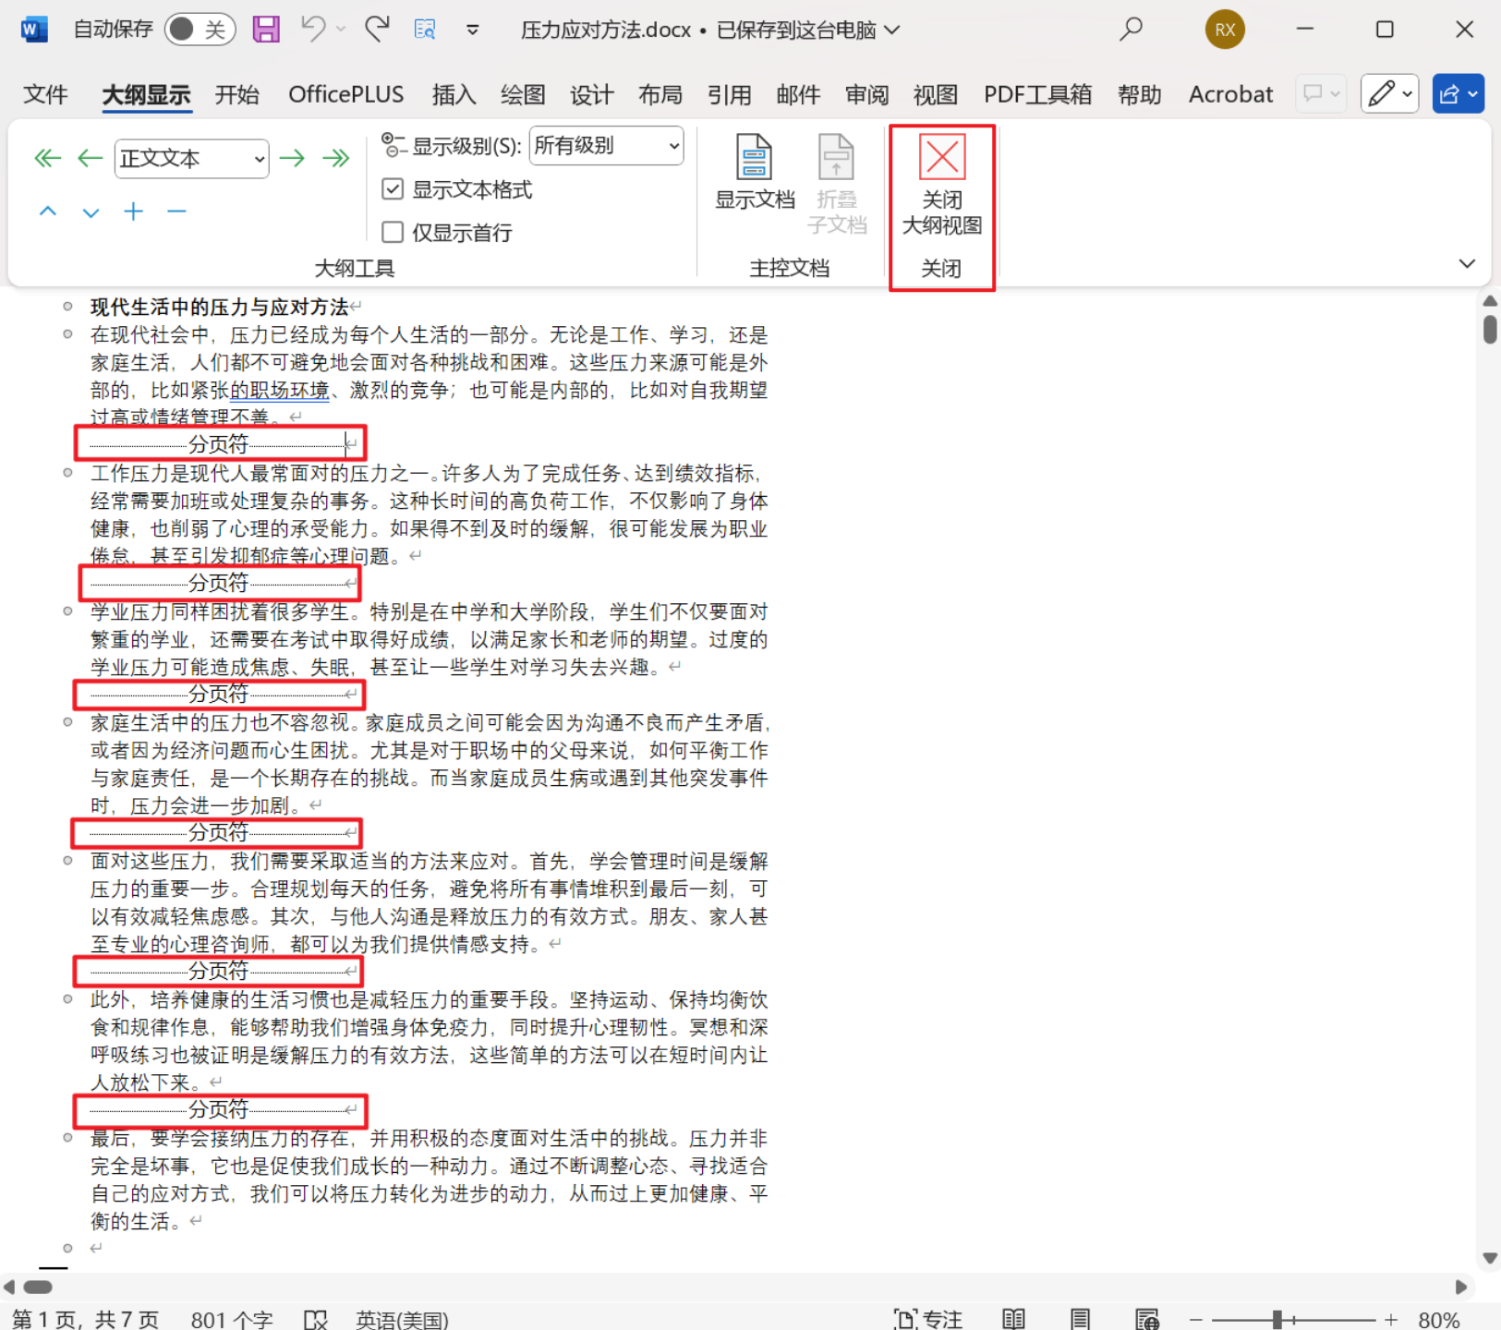Viewport: 1501px width, 1330px height.
Task: Open the 审阅 ribbon tab
Action: coord(865,93)
